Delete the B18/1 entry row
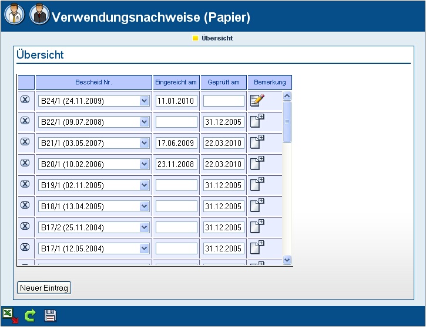 (x=25, y=205)
